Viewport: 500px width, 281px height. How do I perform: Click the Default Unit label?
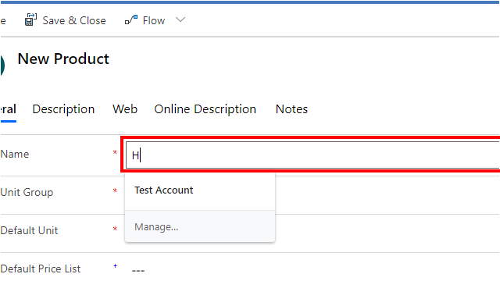(x=29, y=231)
